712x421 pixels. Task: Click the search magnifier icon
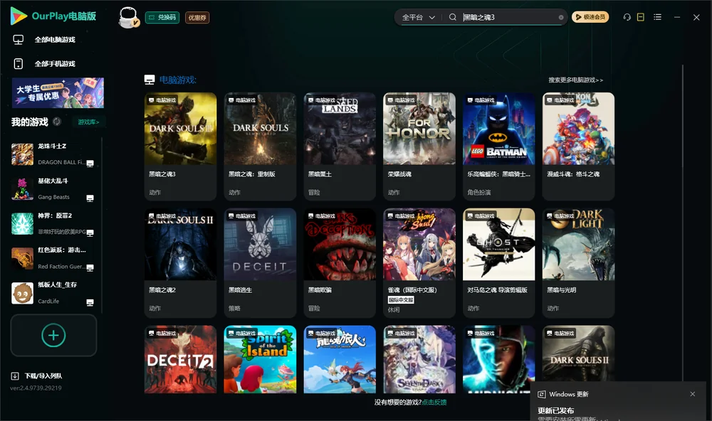click(453, 17)
